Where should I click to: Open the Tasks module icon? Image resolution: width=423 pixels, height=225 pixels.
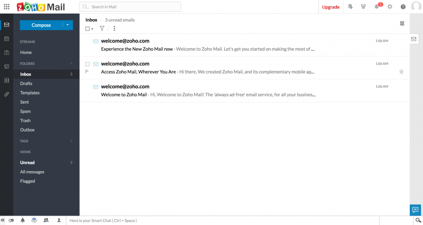[6, 52]
